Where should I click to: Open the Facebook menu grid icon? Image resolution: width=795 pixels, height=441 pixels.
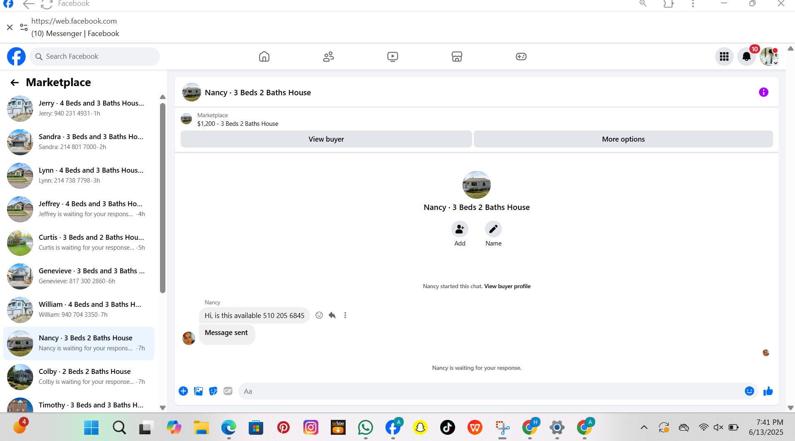724,56
